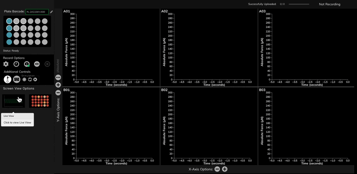Select well A2 in the plate map
Screen dimensions: 357x174
point(16,21)
